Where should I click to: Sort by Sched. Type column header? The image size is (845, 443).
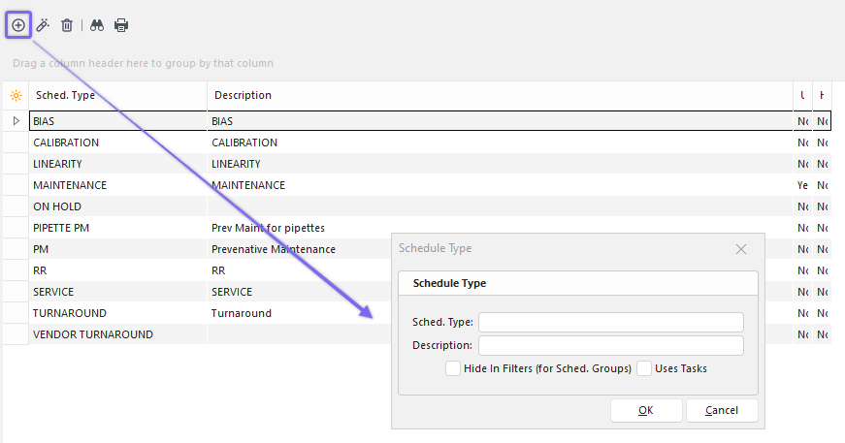coord(116,96)
